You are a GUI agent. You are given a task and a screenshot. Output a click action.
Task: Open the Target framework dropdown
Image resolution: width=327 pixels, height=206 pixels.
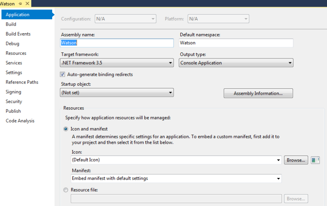point(117,63)
